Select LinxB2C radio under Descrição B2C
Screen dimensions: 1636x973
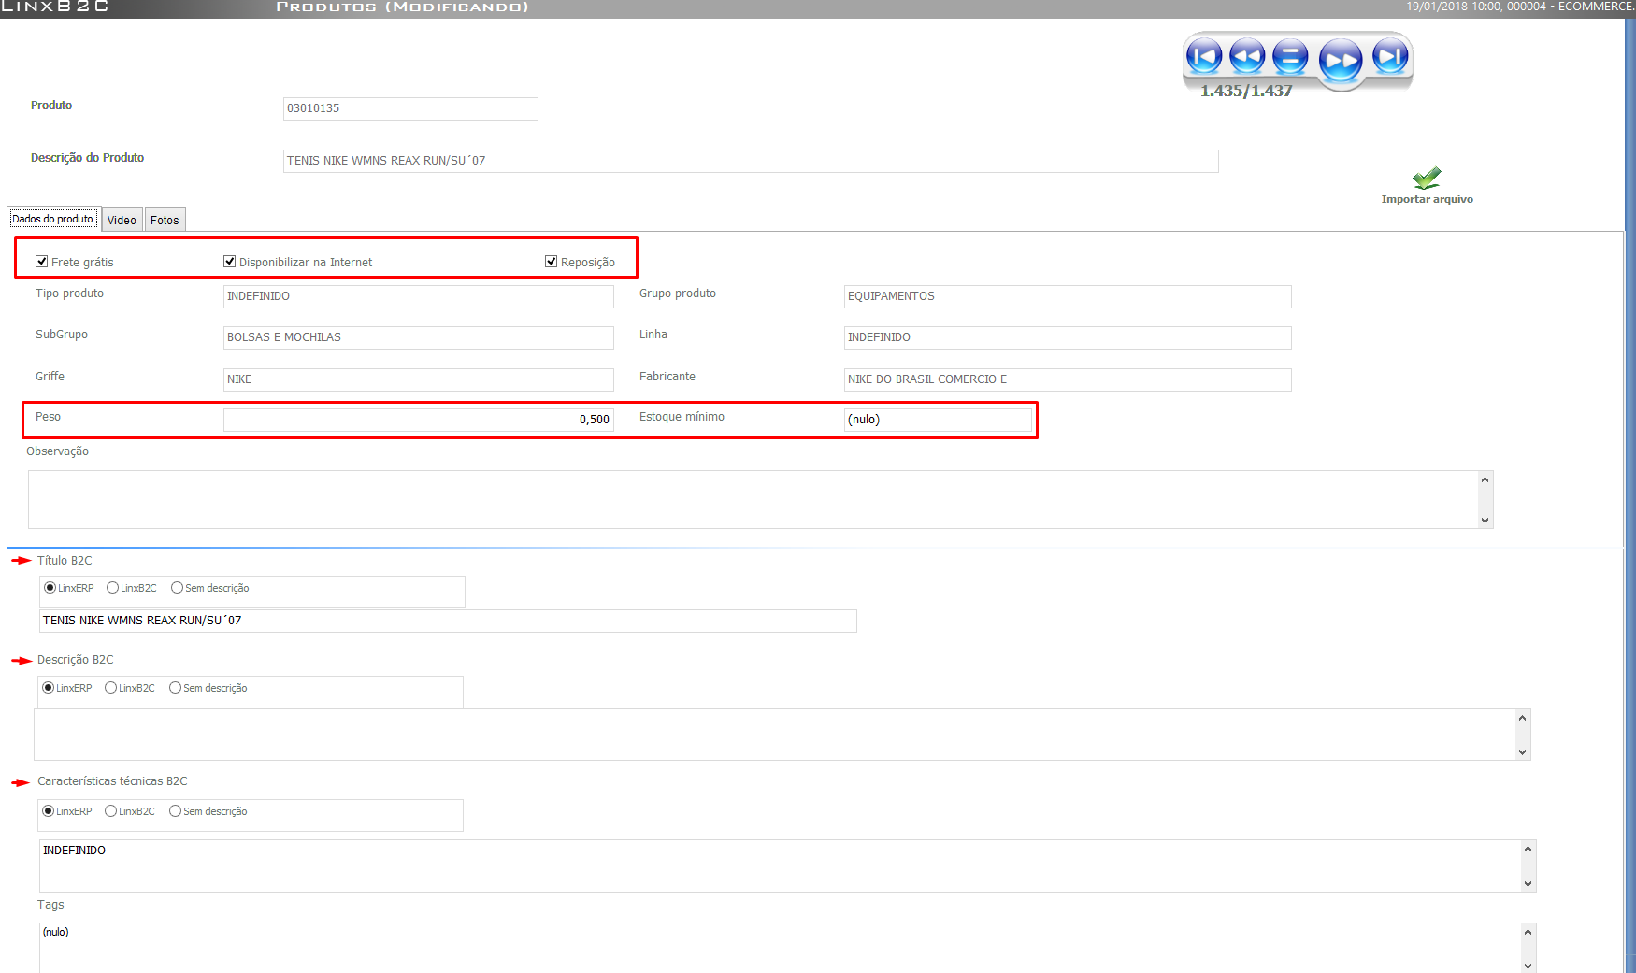coord(110,688)
